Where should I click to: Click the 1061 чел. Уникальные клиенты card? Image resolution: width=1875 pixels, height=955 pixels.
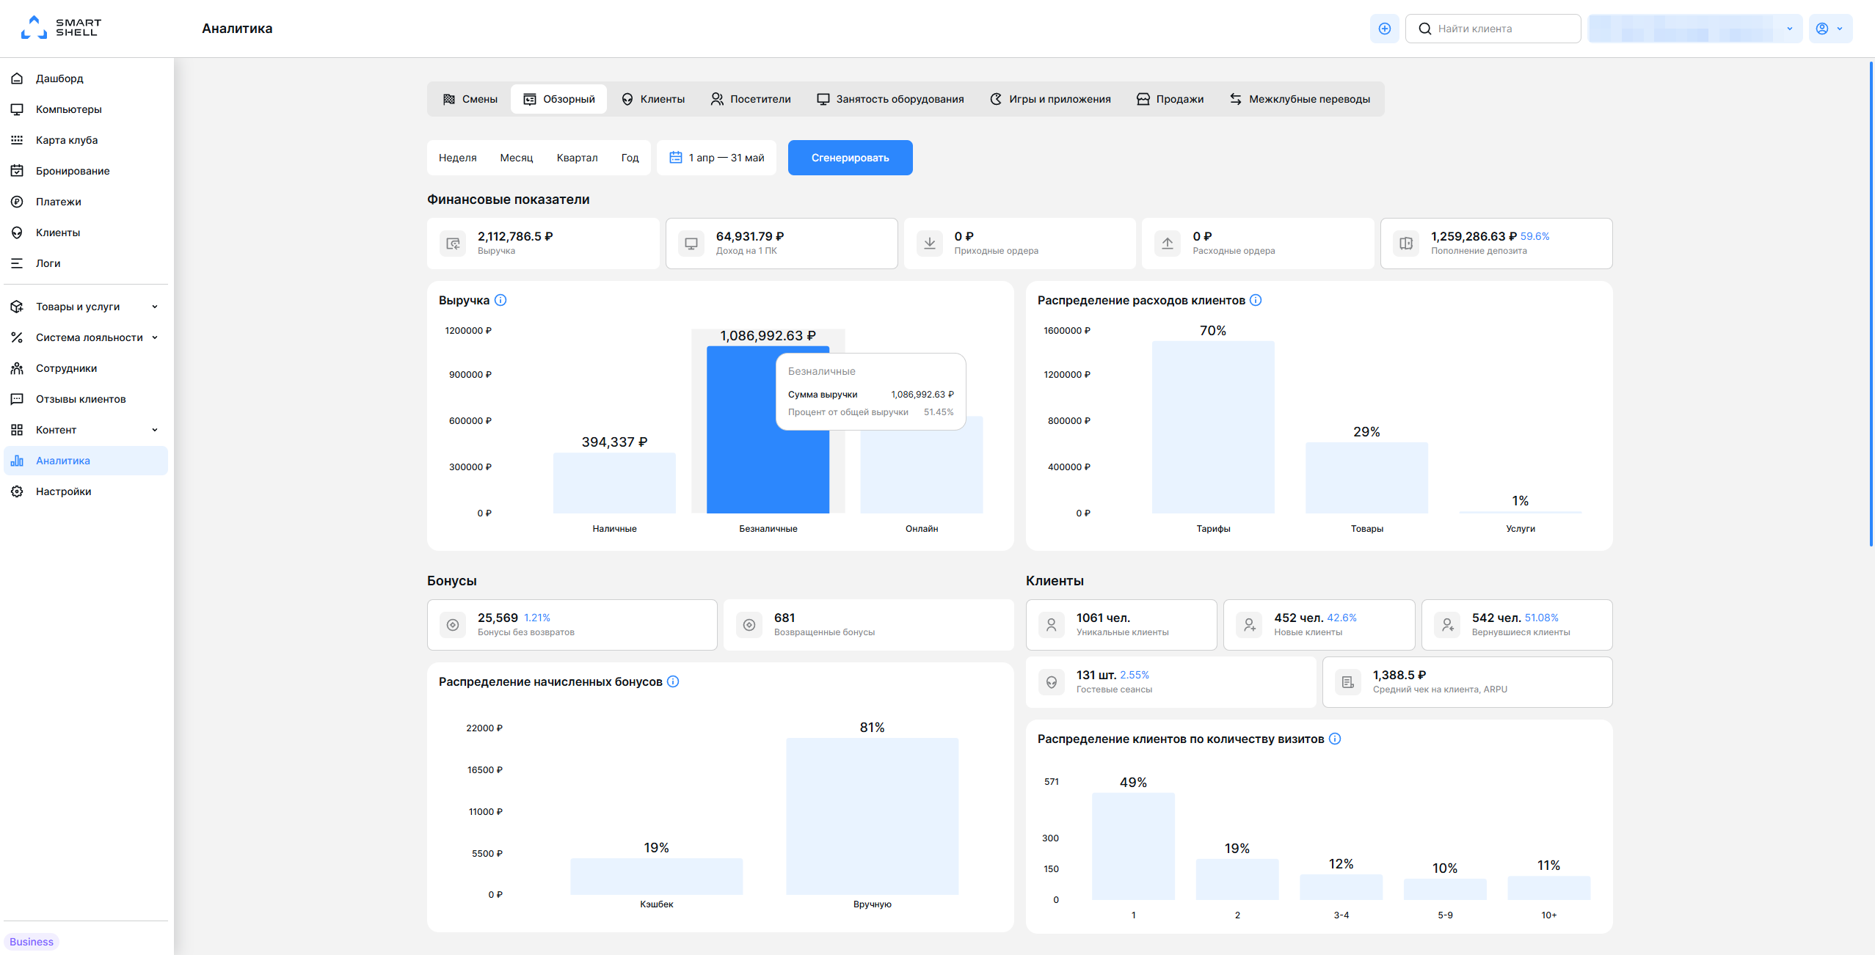click(1121, 625)
